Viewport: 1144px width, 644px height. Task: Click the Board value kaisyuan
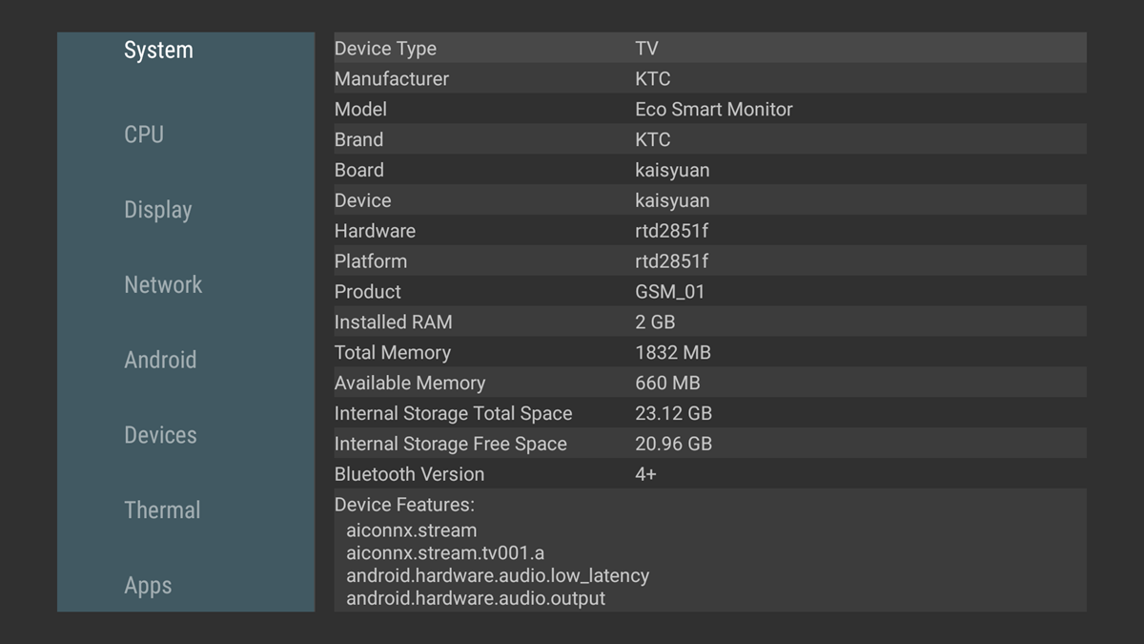[672, 171]
